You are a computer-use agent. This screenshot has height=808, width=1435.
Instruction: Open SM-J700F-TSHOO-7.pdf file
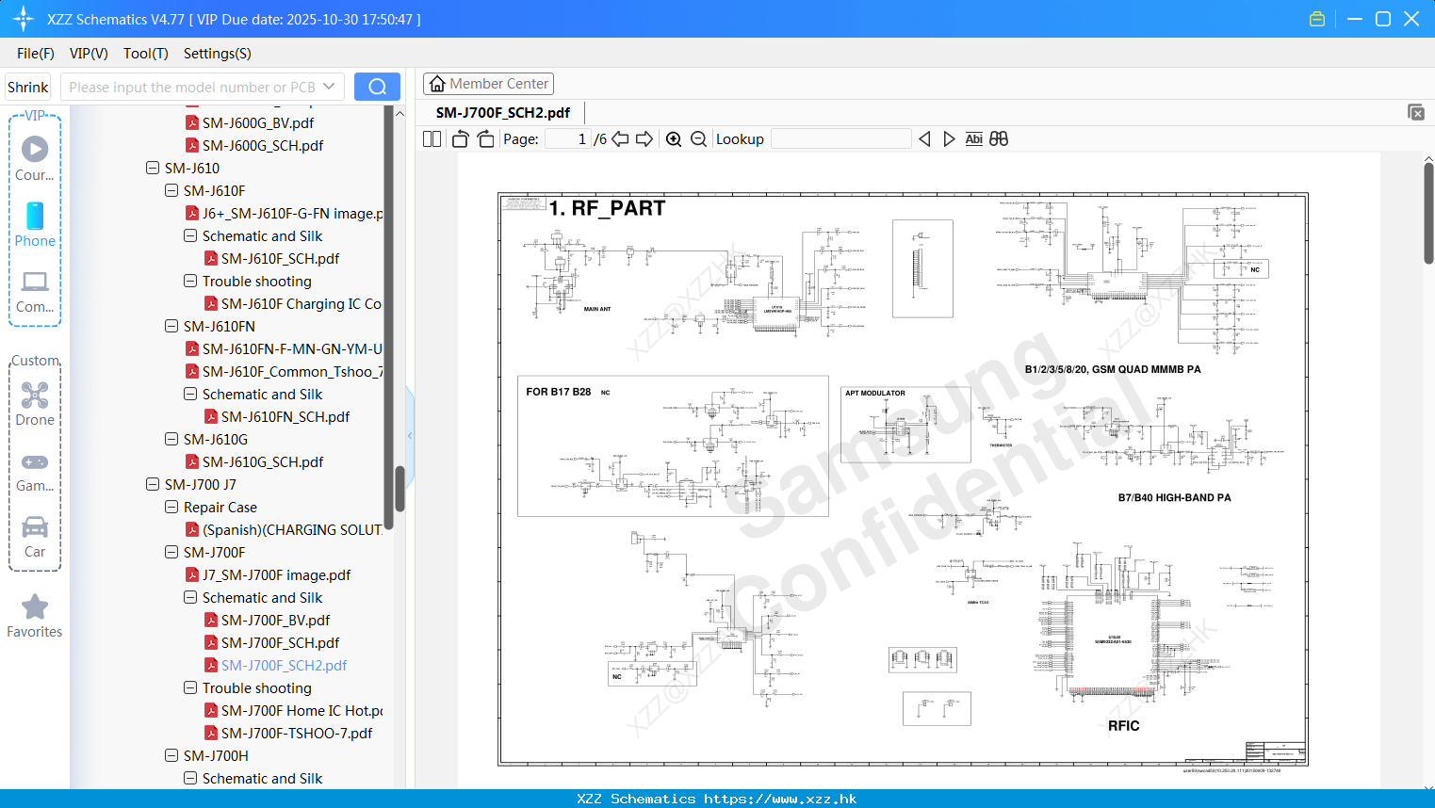pos(297,733)
